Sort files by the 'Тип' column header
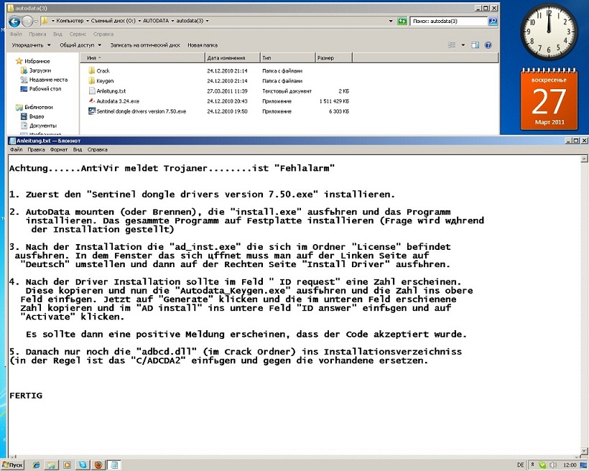The width and height of the screenshot is (589, 471). coord(287,58)
